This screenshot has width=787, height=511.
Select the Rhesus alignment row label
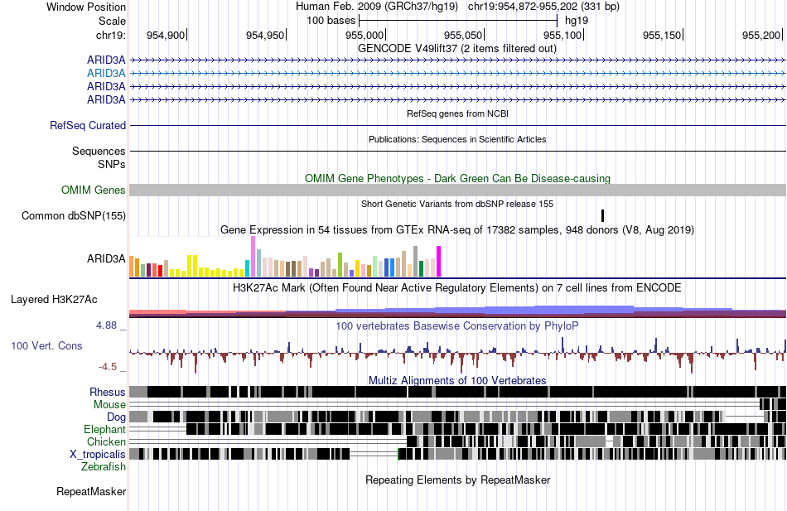pos(108,392)
